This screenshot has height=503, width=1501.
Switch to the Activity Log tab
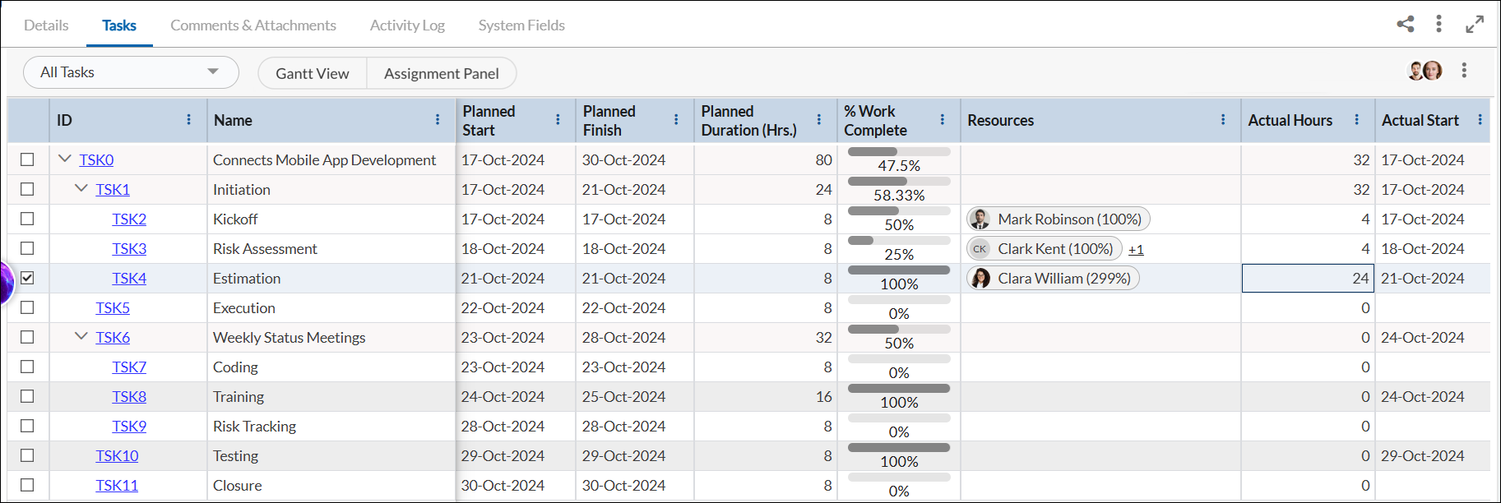[407, 25]
